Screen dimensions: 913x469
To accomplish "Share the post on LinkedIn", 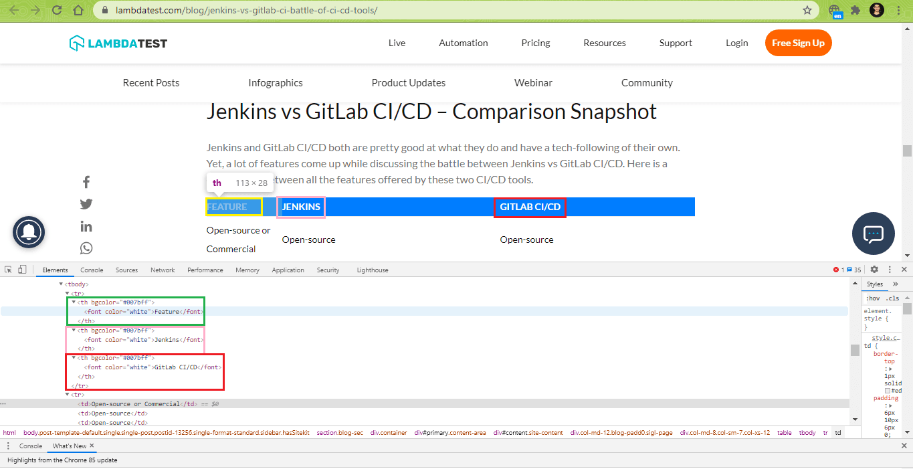I will point(86,226).
